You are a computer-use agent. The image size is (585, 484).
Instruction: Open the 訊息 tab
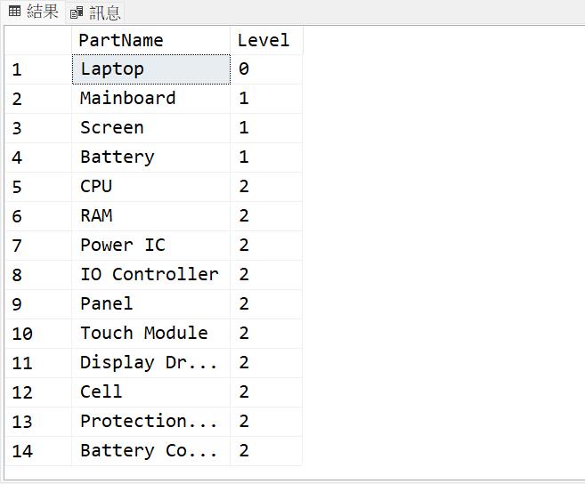pyautogui.click(x=104, y=12)
